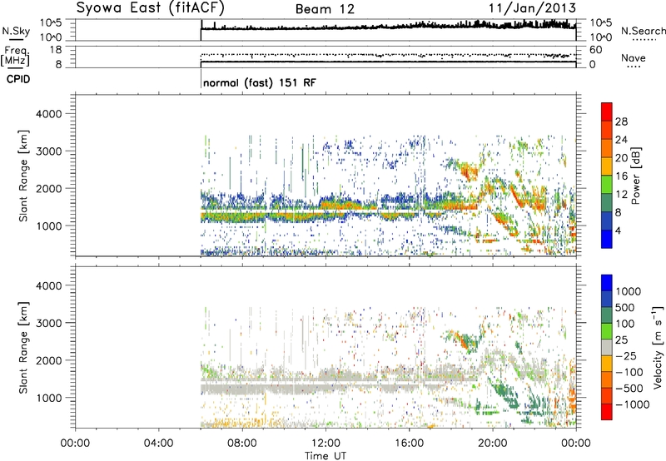Click the "00:00" label at time axis end
This screenshot has width=666, height=461.
(x=575, y=444)
